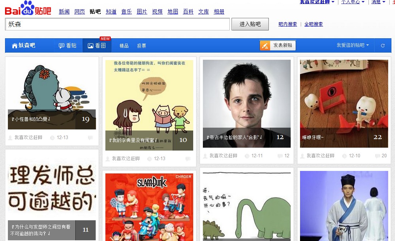
Task: Click the 发表新贴 button
Action: [278, 45]
